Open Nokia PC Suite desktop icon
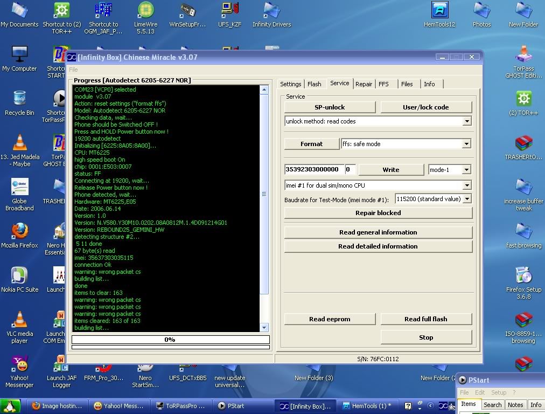This screenshot has height=414, width=545. [x=19, y=280]
